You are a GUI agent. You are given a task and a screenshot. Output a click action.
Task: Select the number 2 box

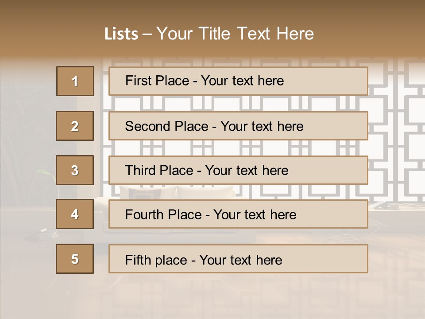tap(75, 126)
